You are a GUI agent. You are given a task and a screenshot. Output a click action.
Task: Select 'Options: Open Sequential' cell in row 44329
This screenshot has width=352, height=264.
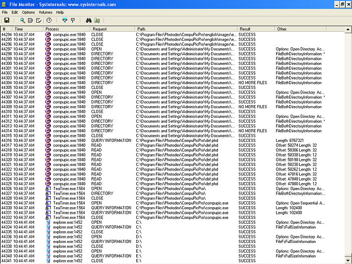click(300, 203)
